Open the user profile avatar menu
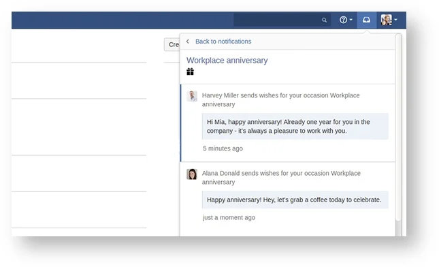Screen dimensions: 439x269 389,20
